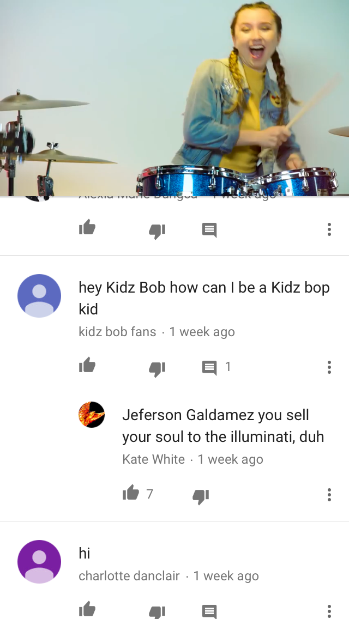Dislike the kidz bob fans comment

click(157, 369)
